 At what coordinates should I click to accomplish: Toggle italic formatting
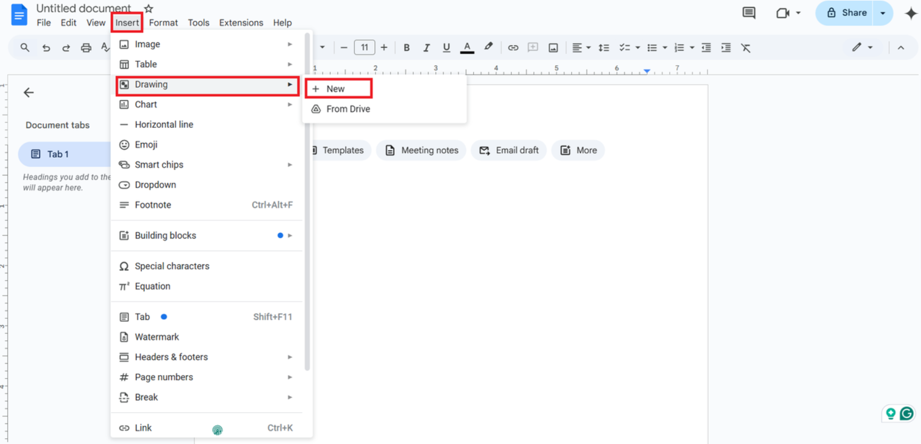(x=426, y=47)
